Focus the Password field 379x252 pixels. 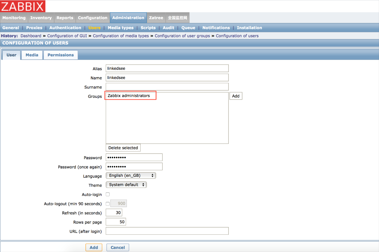click(x=134, y=157)
